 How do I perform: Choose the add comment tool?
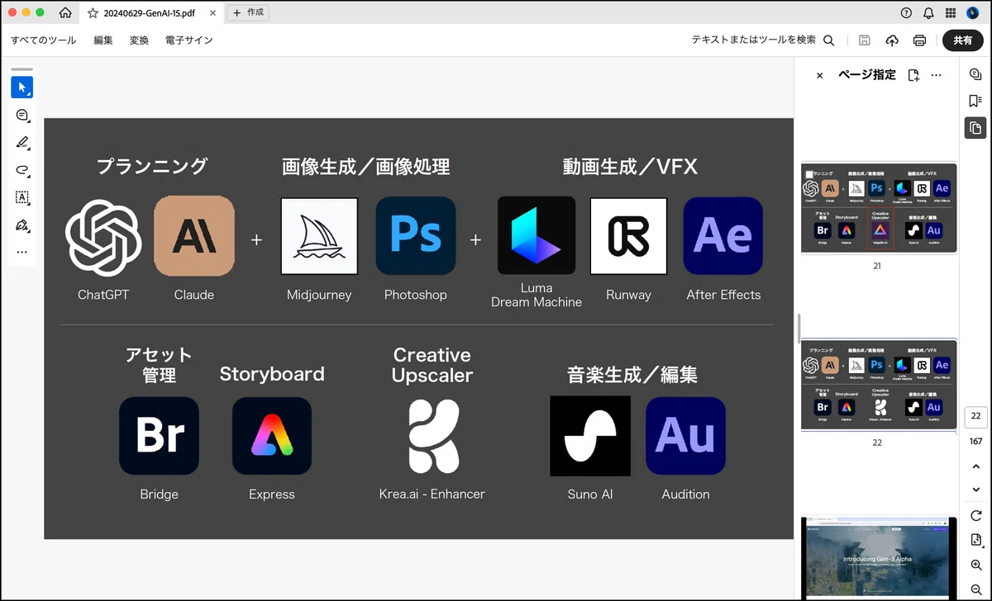(x=22, y=116)
